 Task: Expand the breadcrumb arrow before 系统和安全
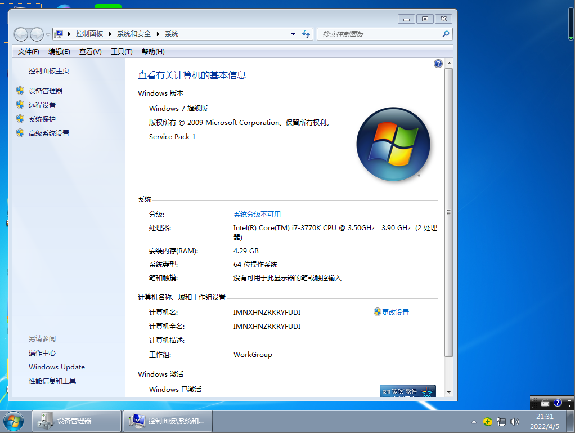point(110,34)
